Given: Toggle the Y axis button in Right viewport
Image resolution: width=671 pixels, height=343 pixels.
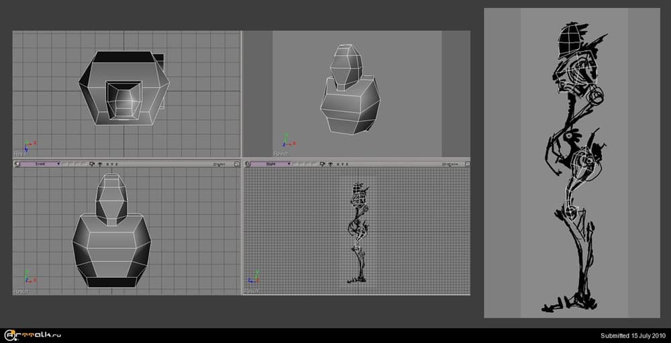Looking at the screenshot, I should (343, 164).
